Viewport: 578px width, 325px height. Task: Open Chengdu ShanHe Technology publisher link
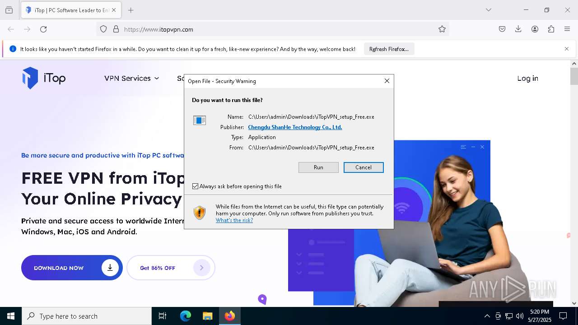[x=295, y=127]
